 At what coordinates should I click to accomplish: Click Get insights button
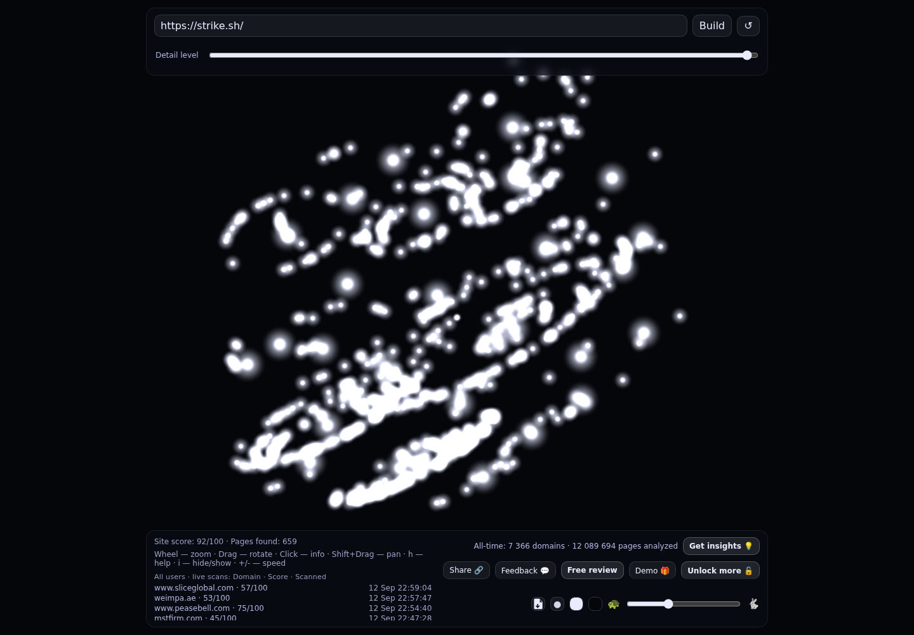[721, 546]
